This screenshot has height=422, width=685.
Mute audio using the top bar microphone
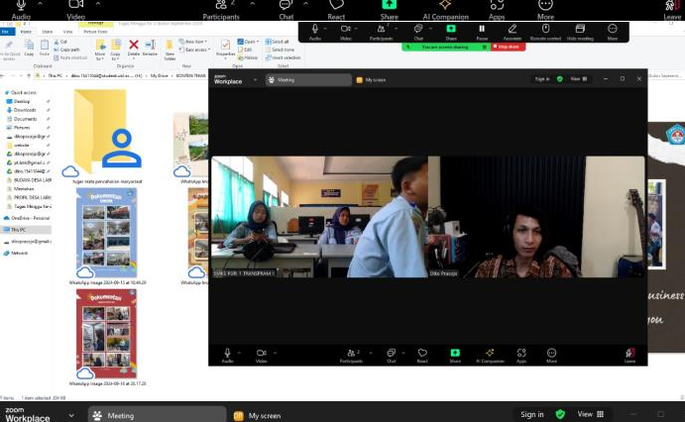point(22,9)
